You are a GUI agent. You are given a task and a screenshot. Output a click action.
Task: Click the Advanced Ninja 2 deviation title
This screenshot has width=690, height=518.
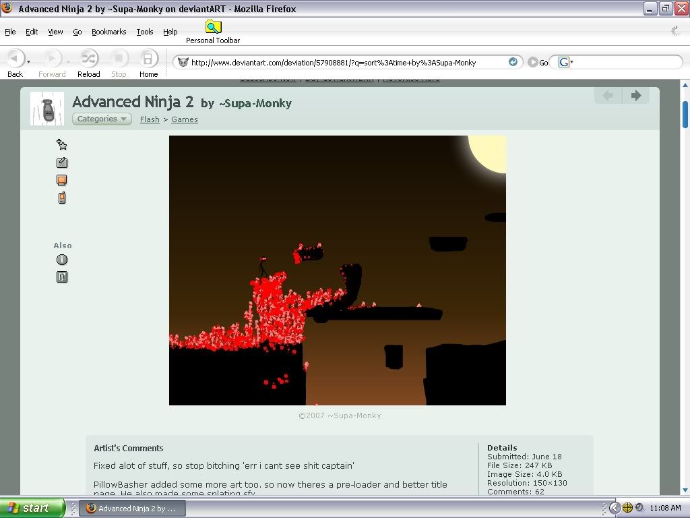pyautogui.click(x=133, y=102)
